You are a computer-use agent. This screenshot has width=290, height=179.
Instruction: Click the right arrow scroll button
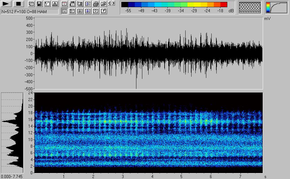113,3
